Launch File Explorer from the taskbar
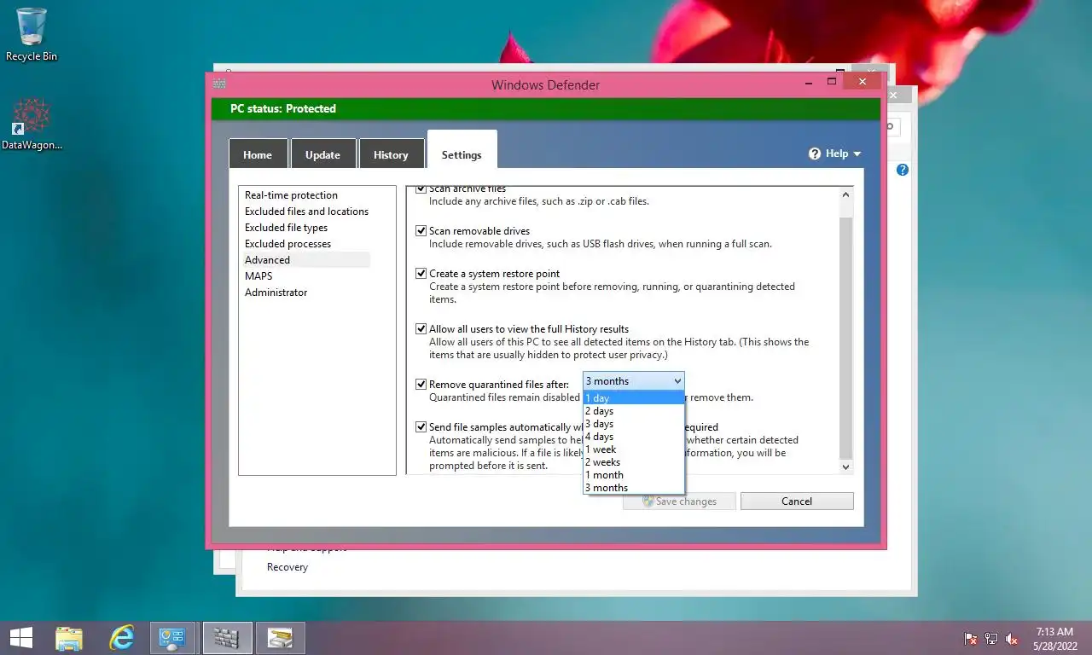Screen dimensions: 1092x655 pyautogui.click(x=69, y=637)
